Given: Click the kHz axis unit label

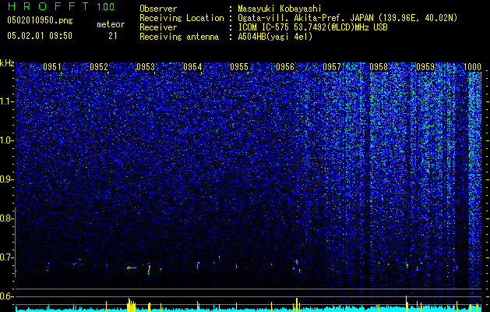Looking at the screenshot, I should (x=7, y=63).
